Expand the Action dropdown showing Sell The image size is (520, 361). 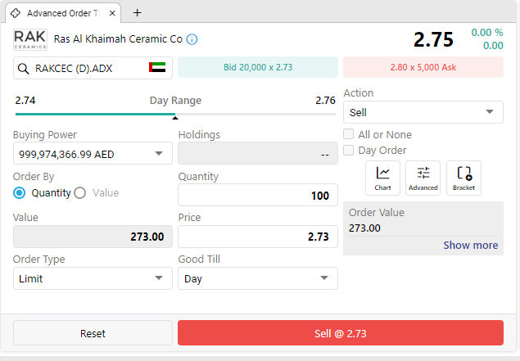(423, 112)
